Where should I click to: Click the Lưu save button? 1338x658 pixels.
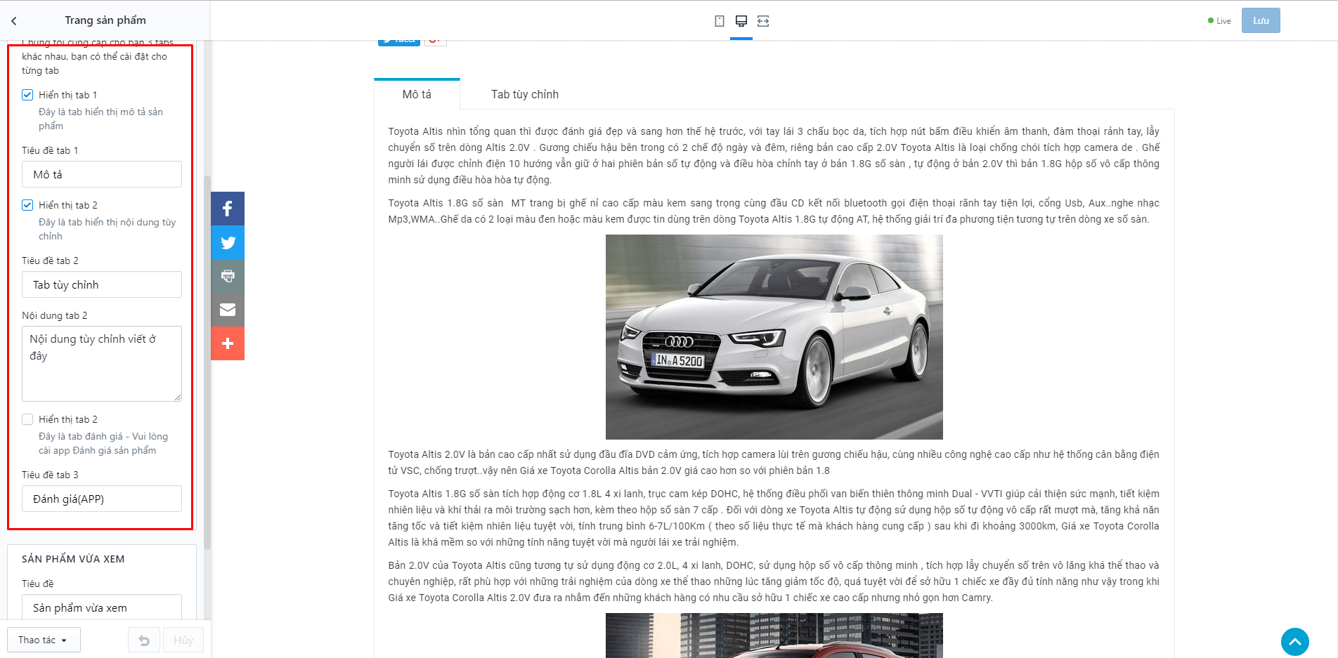pyautogui.click(x=1261, y=20)
